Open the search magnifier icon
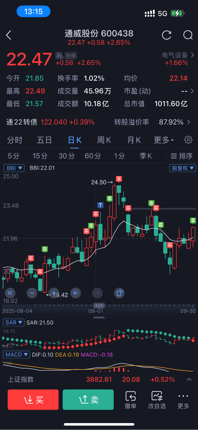This screenshot has height=430, width=198. (x=188, y=35)
